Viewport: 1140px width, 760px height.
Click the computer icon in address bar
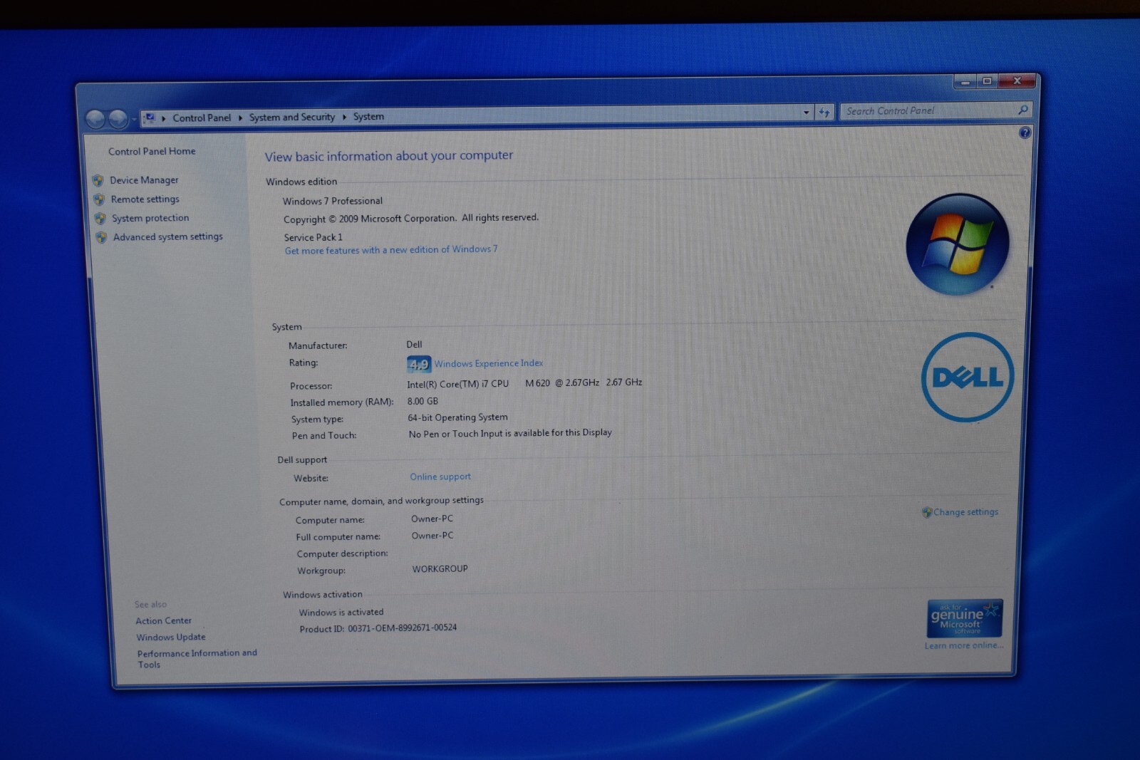coord(150,118)
